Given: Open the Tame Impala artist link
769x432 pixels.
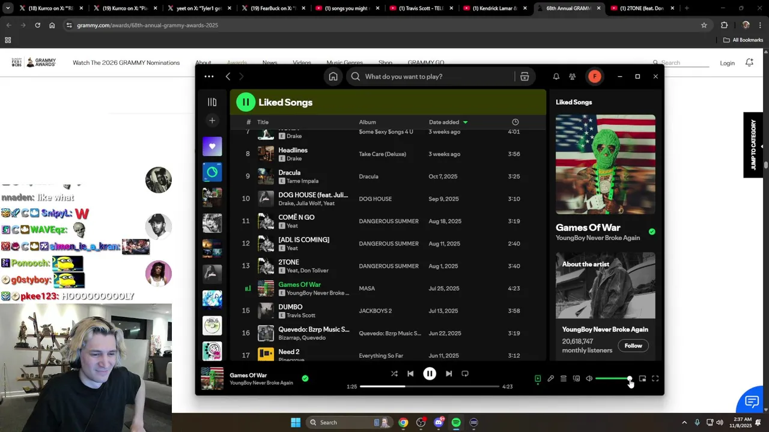Looking at the screenshot, I should (x=302, y=181).
